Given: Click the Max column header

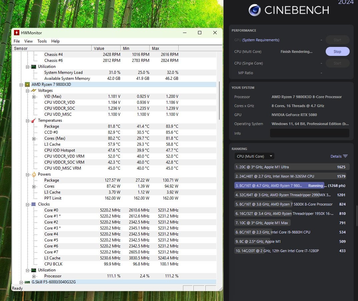Looking at the screenshot, I should pos(164,48).
